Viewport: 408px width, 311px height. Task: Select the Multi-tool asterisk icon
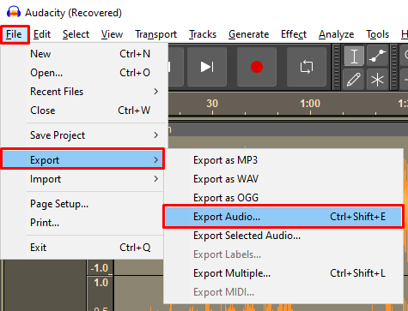[x=378, y=79]
